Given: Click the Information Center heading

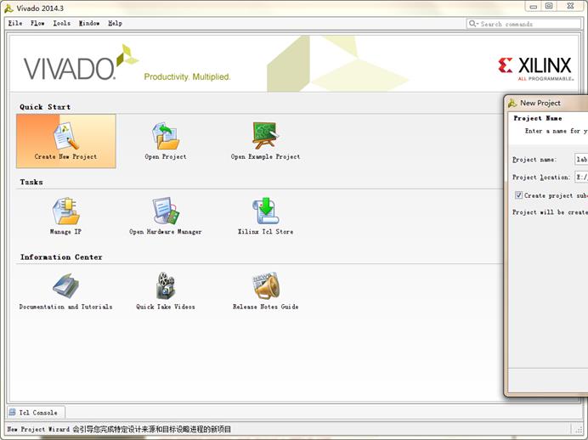Looking at the screenshot, I should pyautogui.click(x=61, y=257).
